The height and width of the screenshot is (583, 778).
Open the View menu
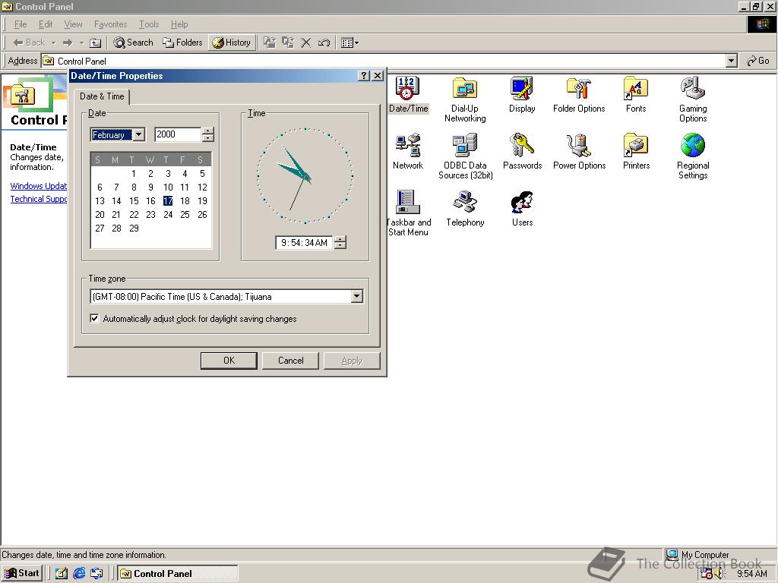click(74, 24)
